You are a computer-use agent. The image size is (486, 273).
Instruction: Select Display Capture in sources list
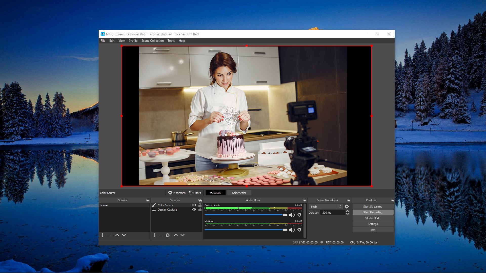pos(167,210)
